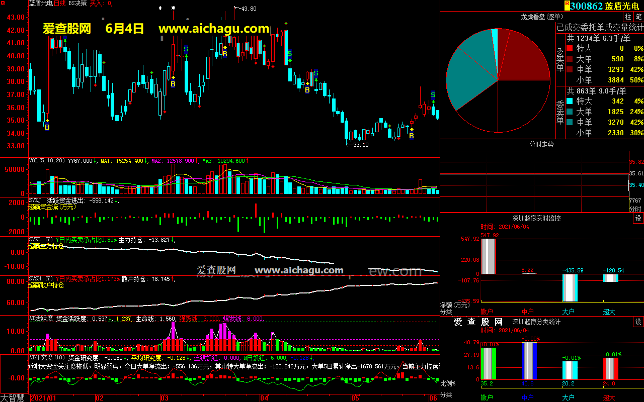Screen dimensions: 644x402
Task: Click the sell 大单 1825 24% row
Action: point(605,112)
